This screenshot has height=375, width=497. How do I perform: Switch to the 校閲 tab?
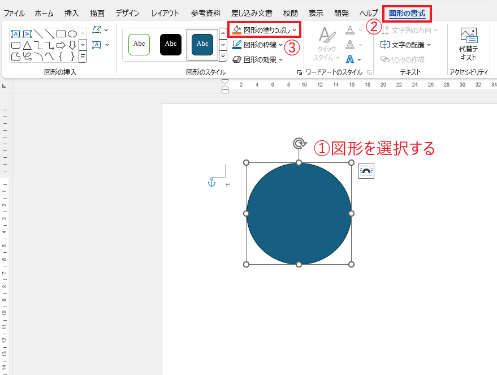click(290, 14)
